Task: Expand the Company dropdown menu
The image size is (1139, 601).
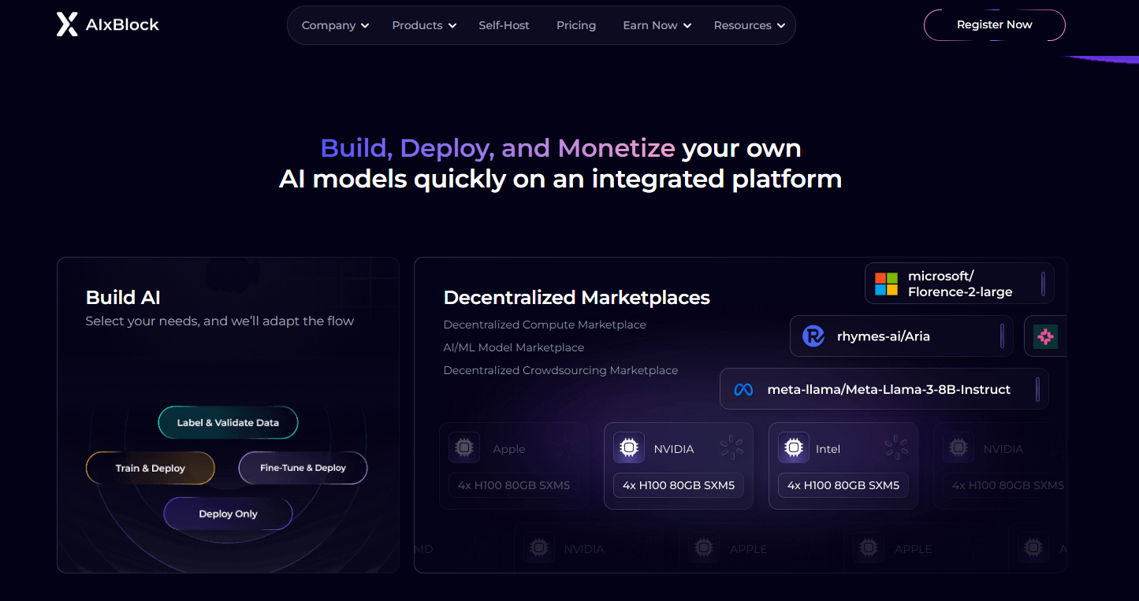Action: 336,25
